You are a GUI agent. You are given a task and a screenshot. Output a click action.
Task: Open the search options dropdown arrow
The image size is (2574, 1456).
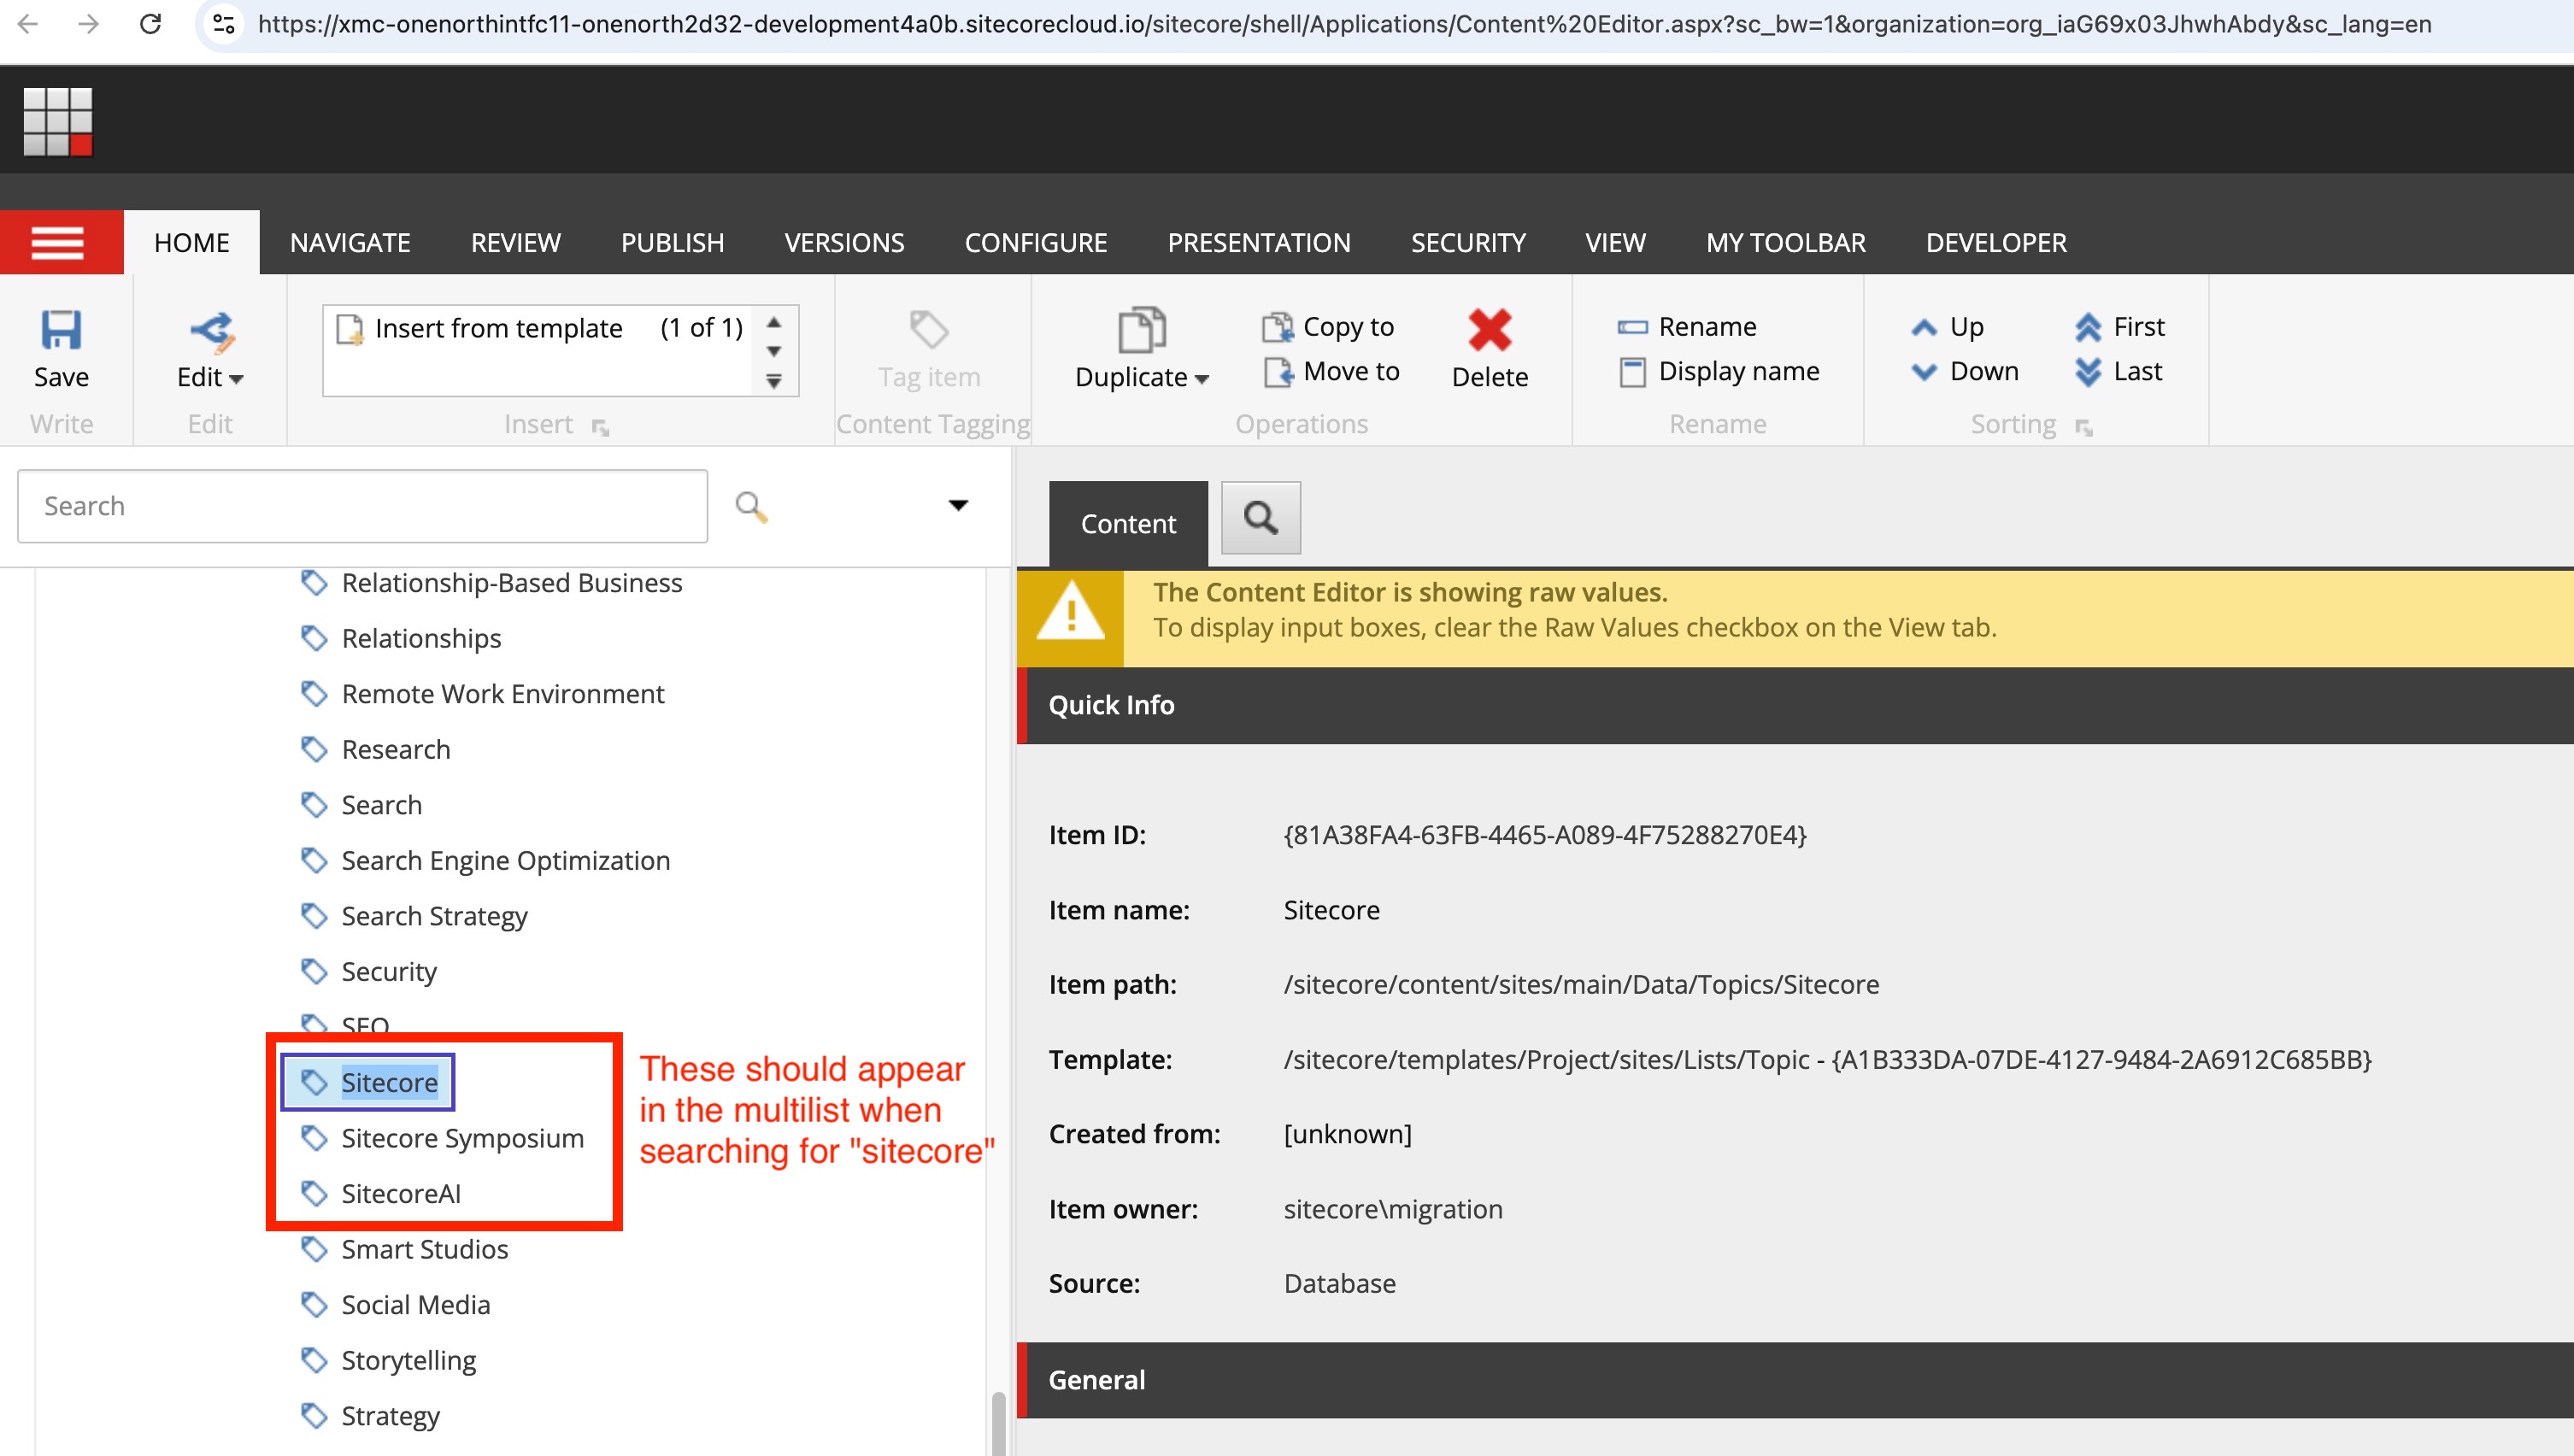pyautogui.click(x=958, y=505)
